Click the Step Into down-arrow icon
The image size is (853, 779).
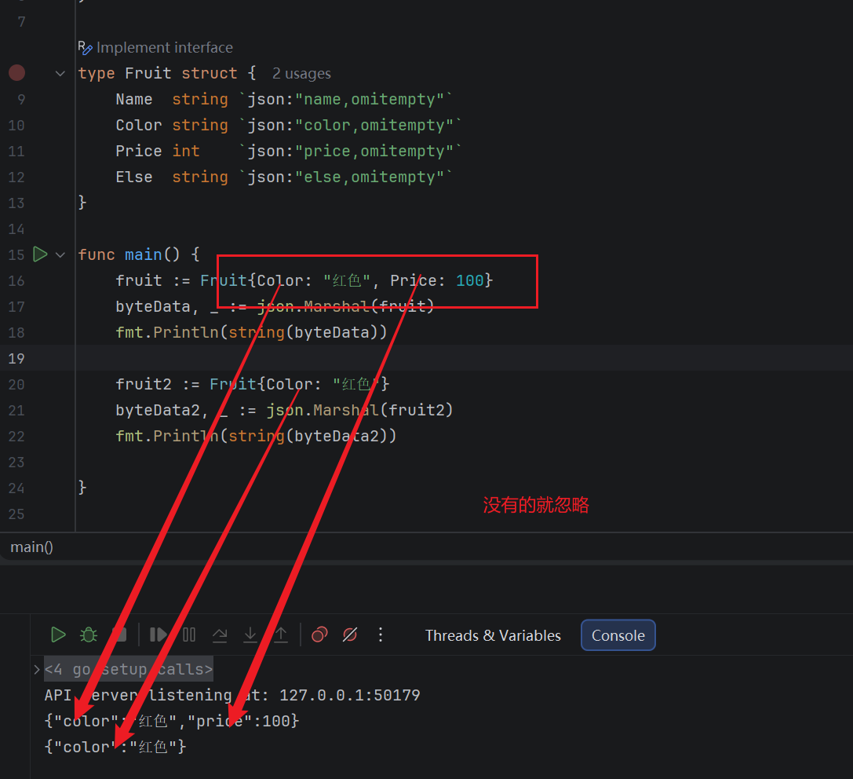(250, 635)
